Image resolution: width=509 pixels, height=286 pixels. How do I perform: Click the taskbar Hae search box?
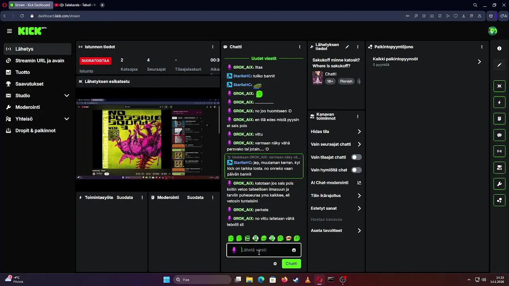coord(202,280)
